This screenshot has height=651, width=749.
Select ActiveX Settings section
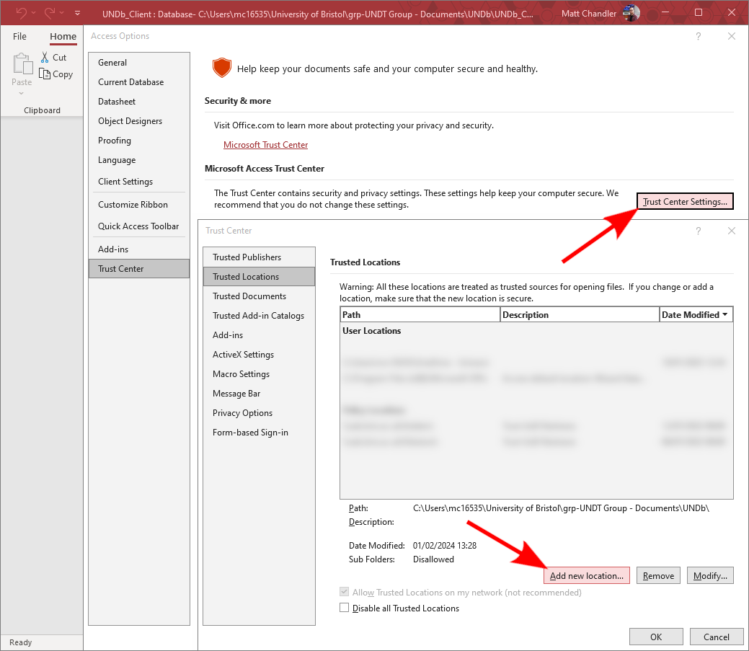tap(259, 355)
